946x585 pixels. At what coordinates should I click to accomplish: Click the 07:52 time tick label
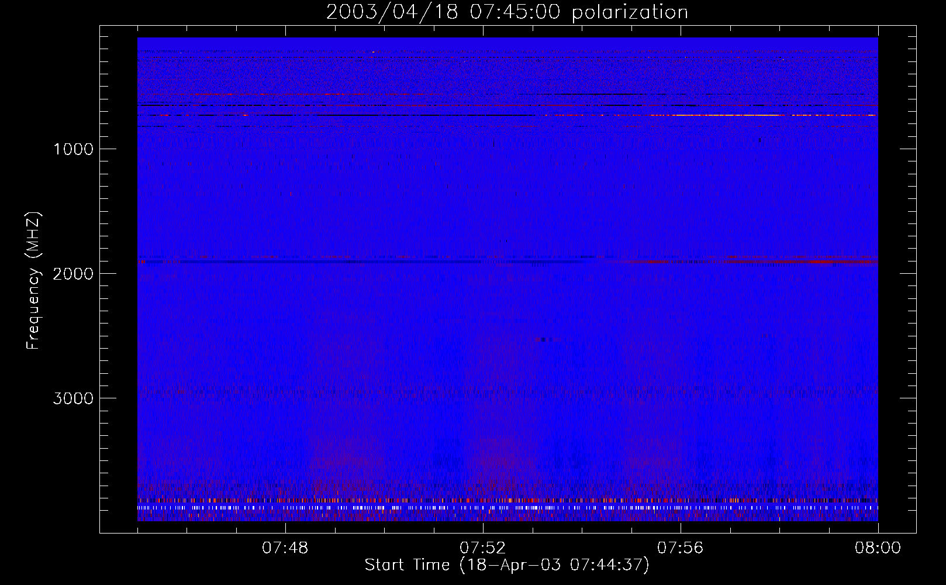tap(483, 548)
